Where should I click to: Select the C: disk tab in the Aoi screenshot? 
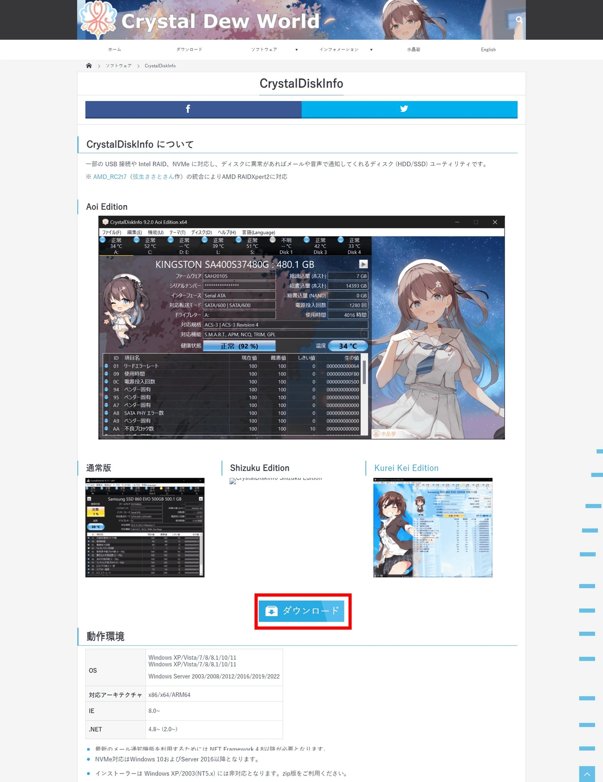click(150, 246)
